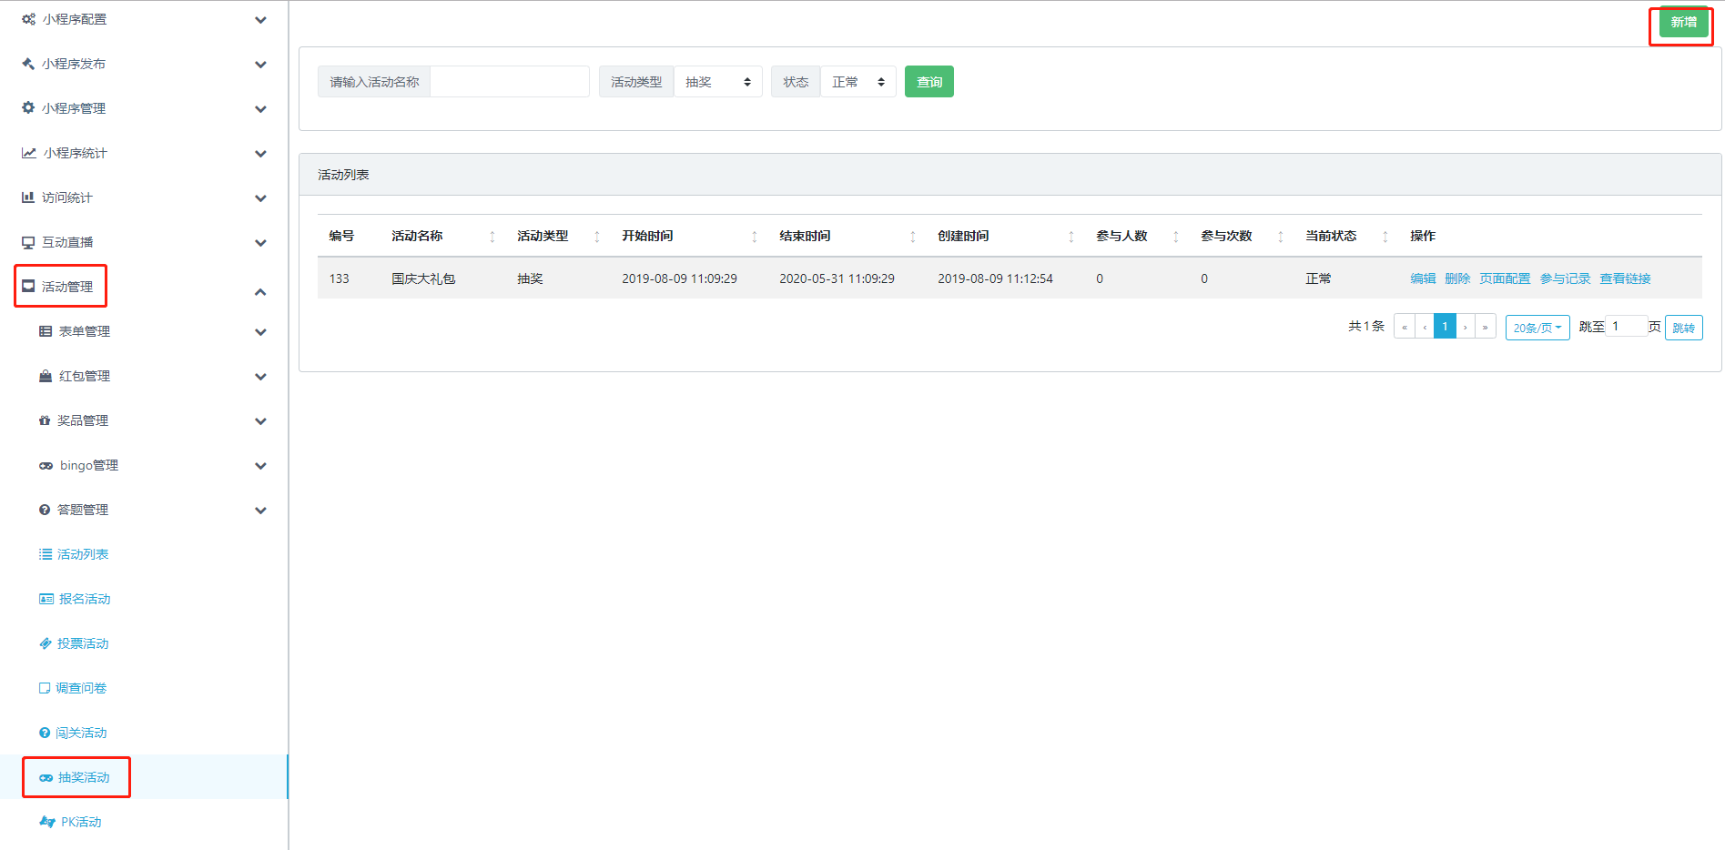Click the table icon beside 表单管理
The image size is (1725, 850).
[46, 331]
